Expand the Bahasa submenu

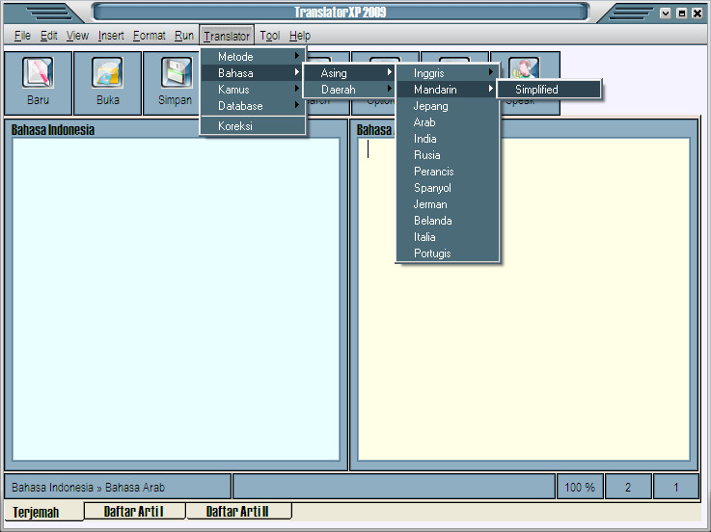253,73
